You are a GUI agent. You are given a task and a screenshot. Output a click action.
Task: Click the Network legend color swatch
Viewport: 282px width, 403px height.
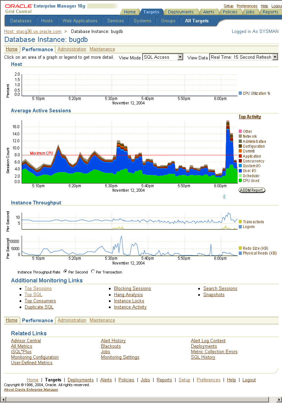coord(240,136)
